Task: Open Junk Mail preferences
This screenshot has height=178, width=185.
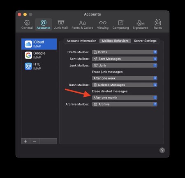Action: (x=61, y=25)
